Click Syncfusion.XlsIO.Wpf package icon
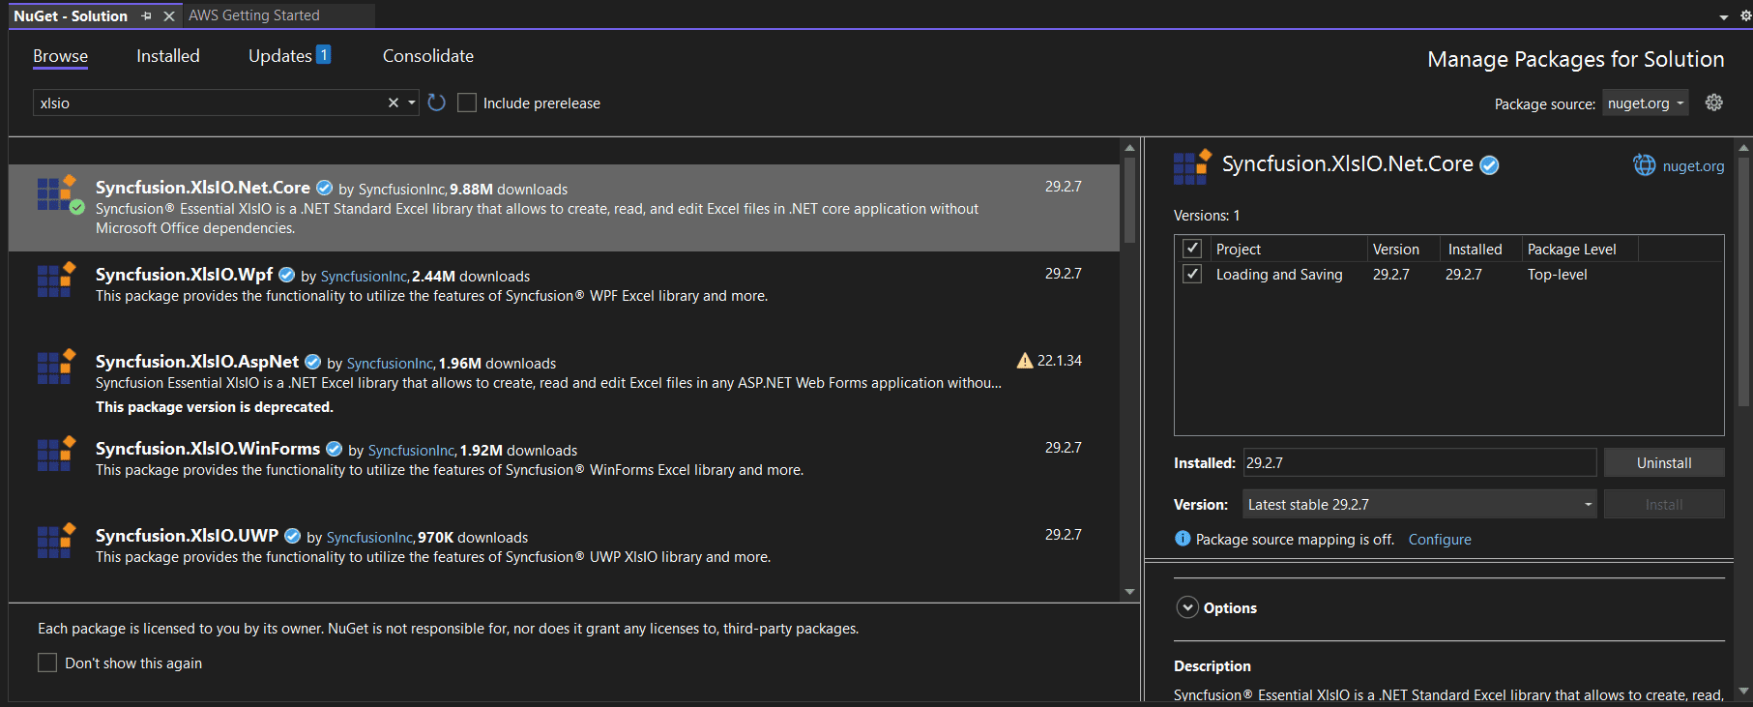This screenshot has width=1753, height=707. 56,280
